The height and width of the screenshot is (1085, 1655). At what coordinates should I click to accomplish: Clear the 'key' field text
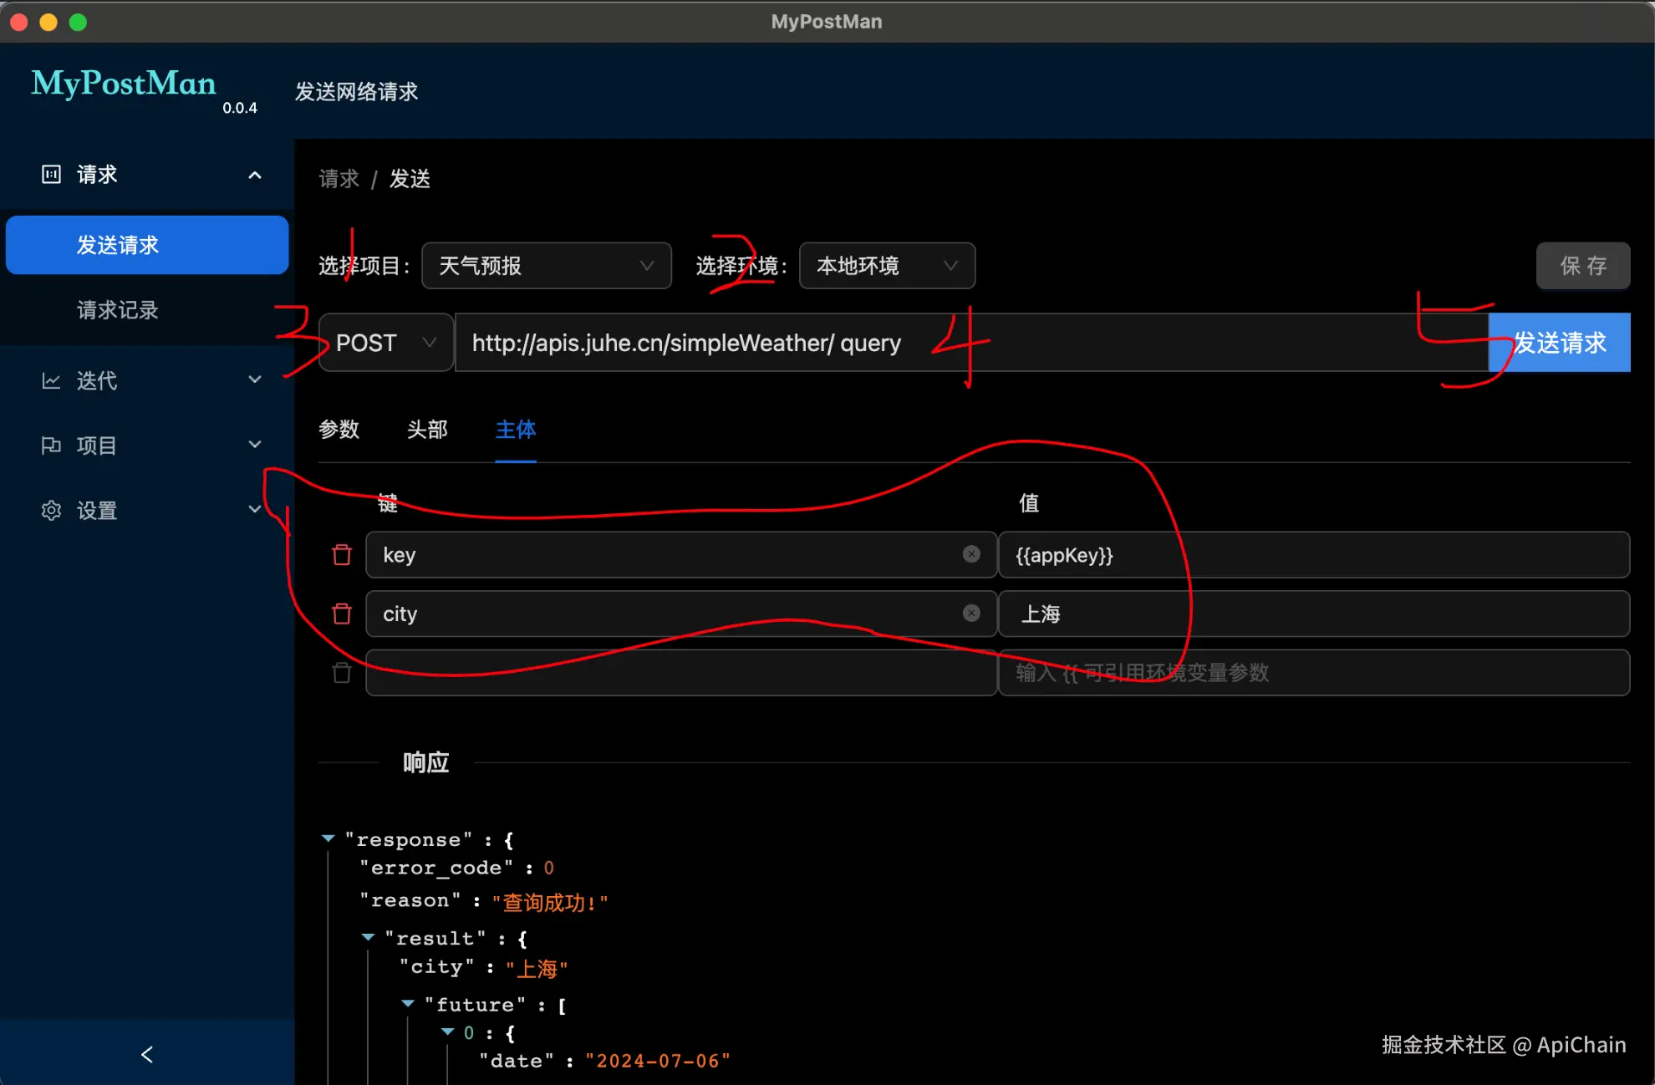[x=970, y=554]
